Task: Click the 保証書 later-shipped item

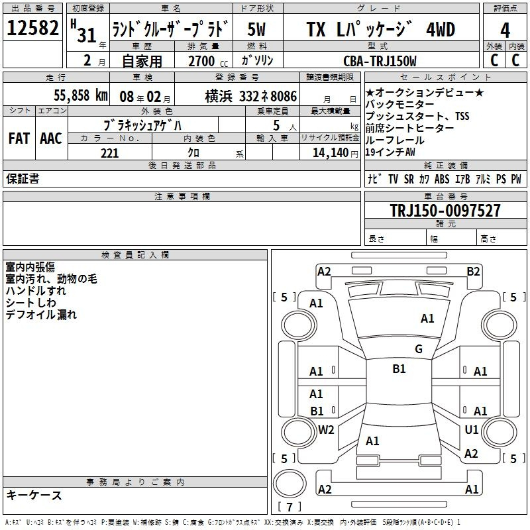Action: (x=23, y=179)
